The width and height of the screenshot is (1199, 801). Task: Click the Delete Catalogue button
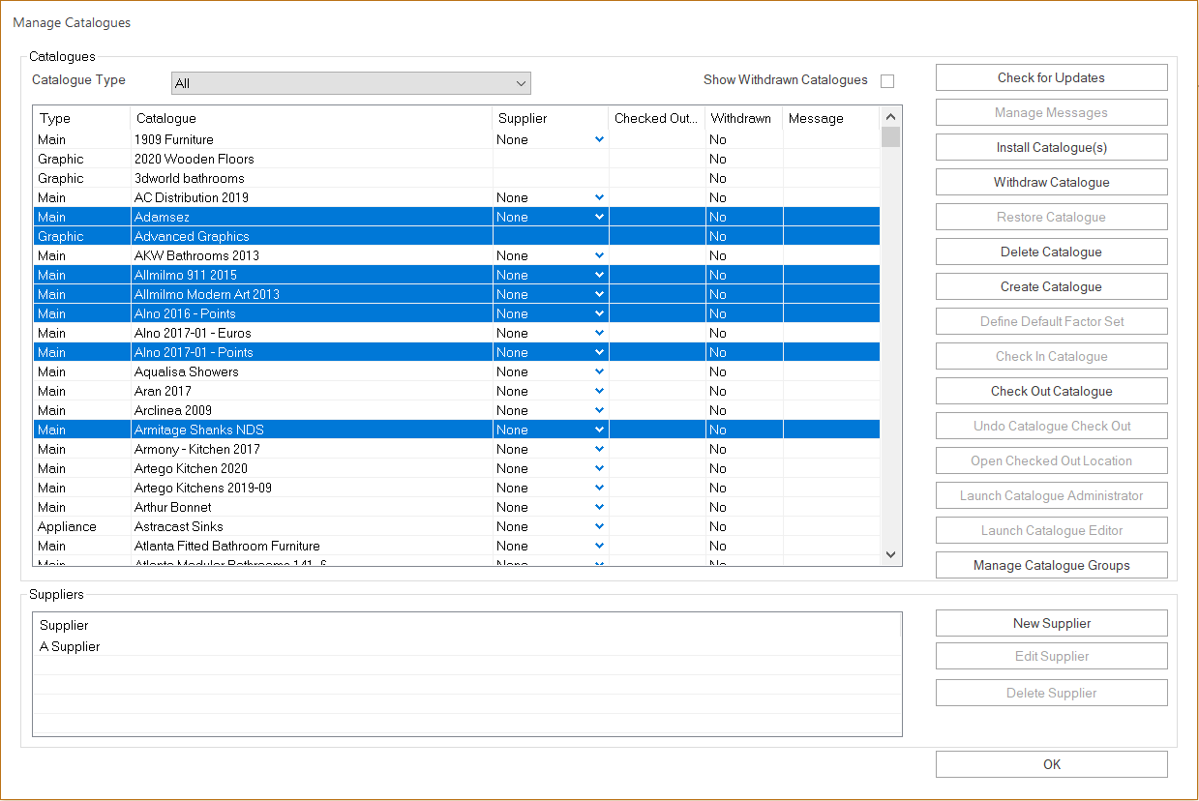pyautogui.click(x=1051, y=252)
